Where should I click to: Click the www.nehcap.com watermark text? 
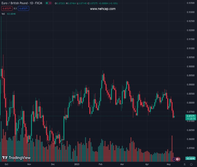103,9
